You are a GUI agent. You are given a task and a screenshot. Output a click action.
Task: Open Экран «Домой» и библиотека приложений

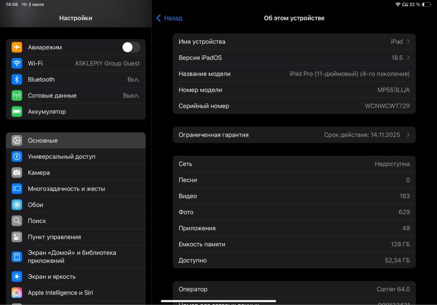click(x=76, y=257)
